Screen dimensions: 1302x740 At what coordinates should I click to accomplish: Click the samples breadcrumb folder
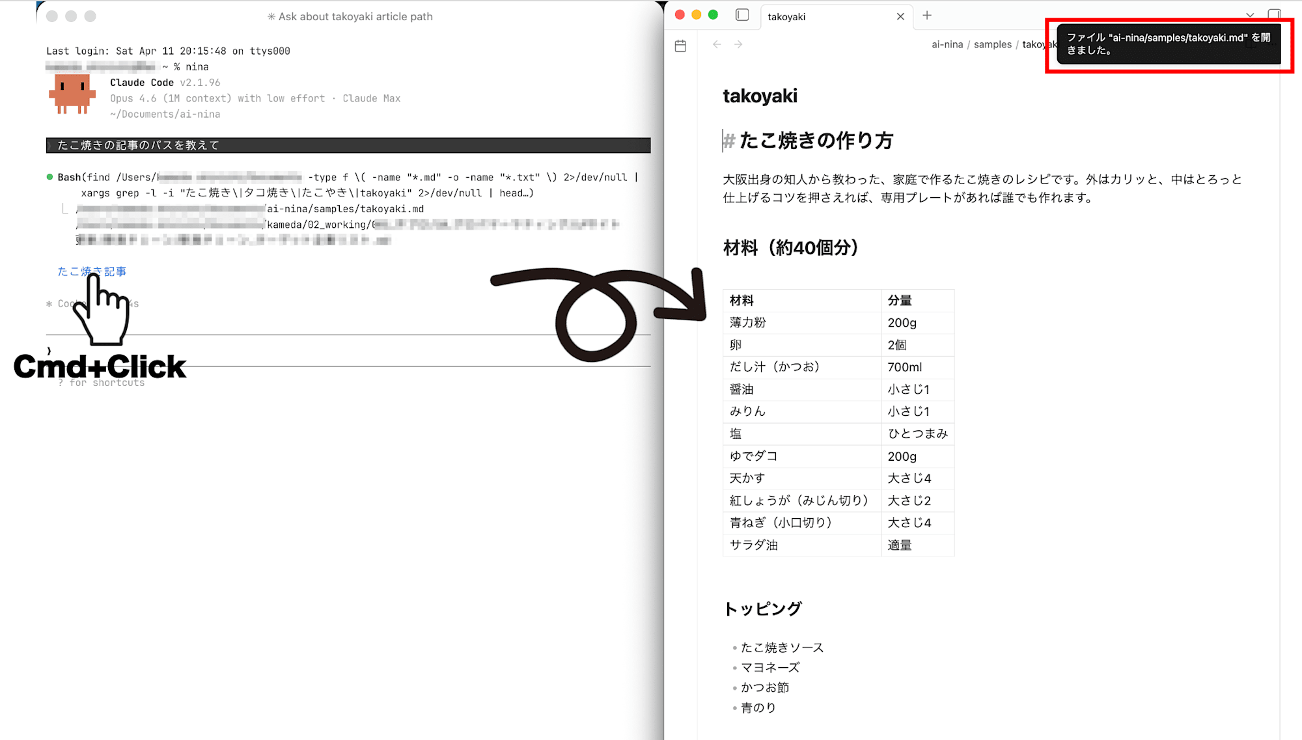(992, 44)
